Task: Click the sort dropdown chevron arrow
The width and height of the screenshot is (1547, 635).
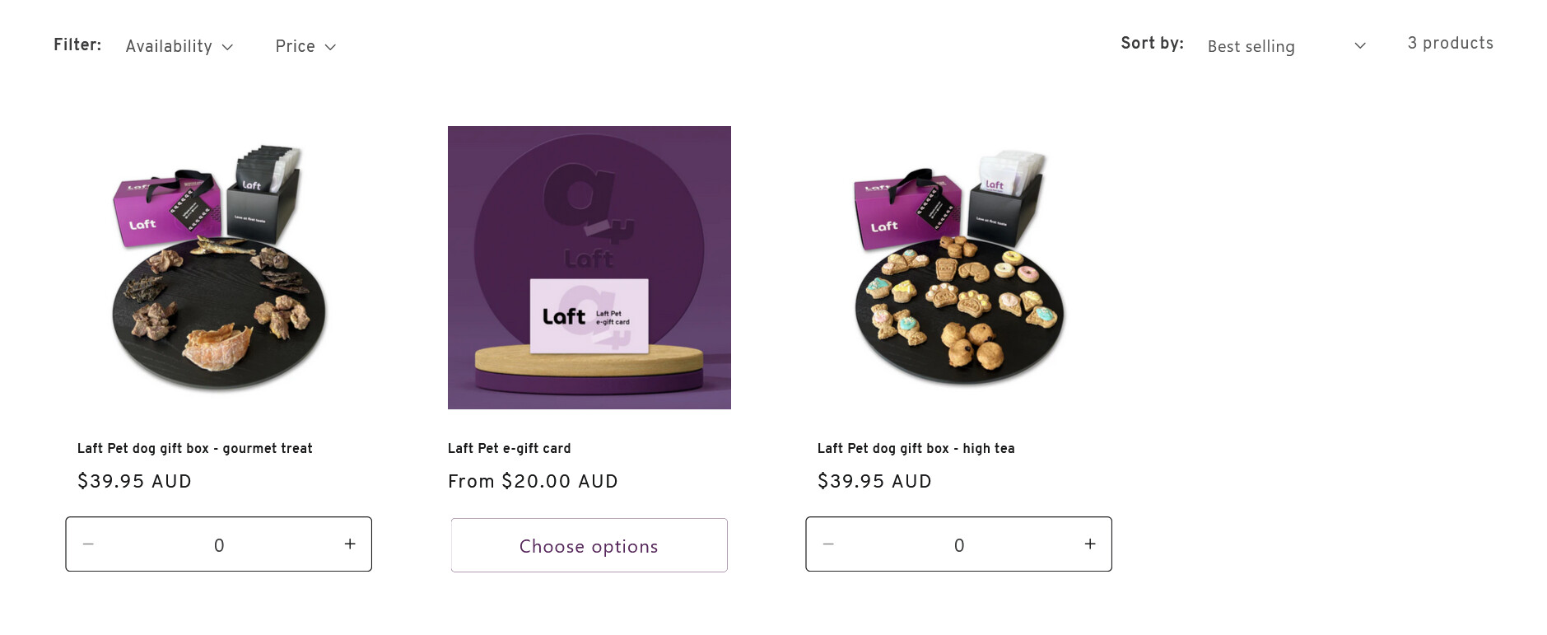Action: (1360, 46)
